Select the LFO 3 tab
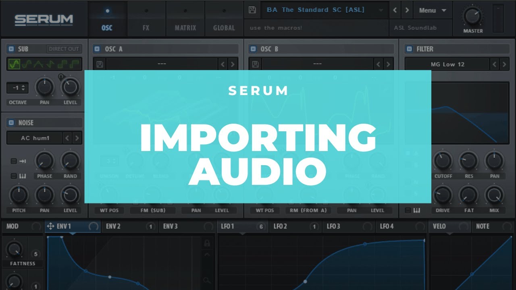This screenshot has height=290, width=516. pos(349,226)
